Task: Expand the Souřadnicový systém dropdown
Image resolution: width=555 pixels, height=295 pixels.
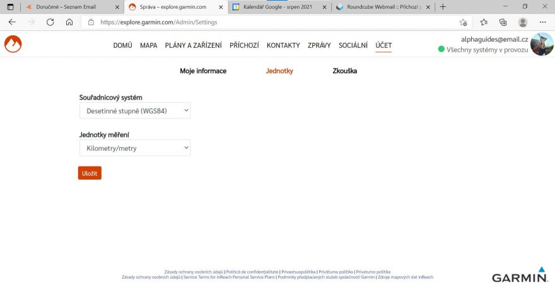Action: 134,111
